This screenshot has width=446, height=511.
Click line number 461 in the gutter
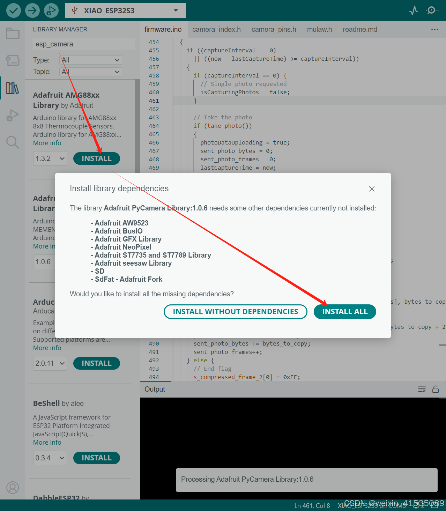click(x=154, y=101)
